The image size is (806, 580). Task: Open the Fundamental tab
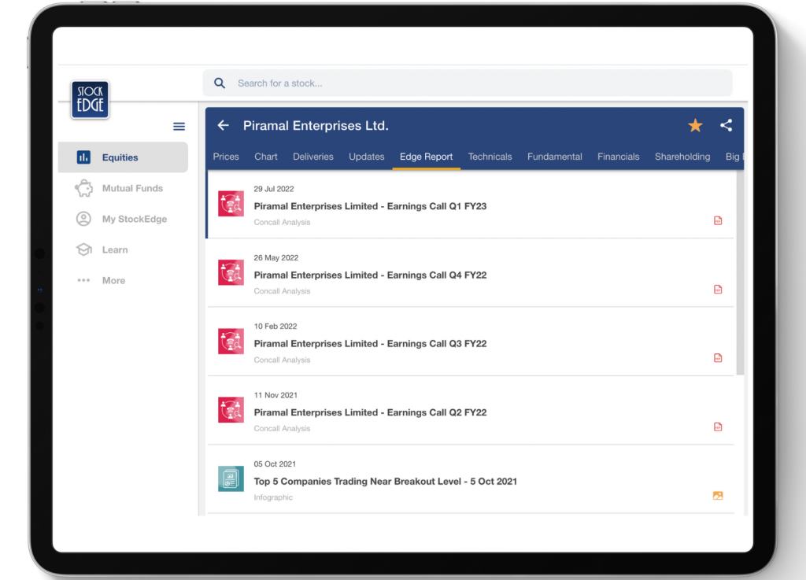coord(555,157)
